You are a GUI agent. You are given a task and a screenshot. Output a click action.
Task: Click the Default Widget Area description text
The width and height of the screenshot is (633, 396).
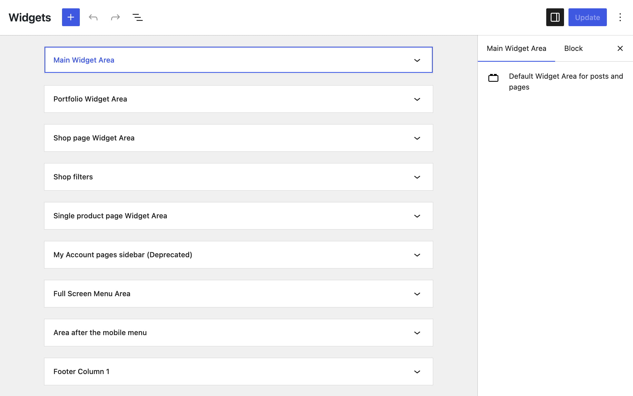click(566, 81)
